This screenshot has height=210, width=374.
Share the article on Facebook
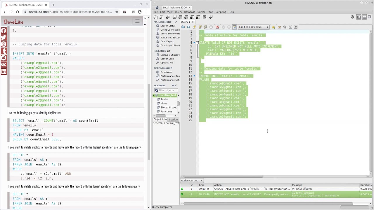point(4,31)
